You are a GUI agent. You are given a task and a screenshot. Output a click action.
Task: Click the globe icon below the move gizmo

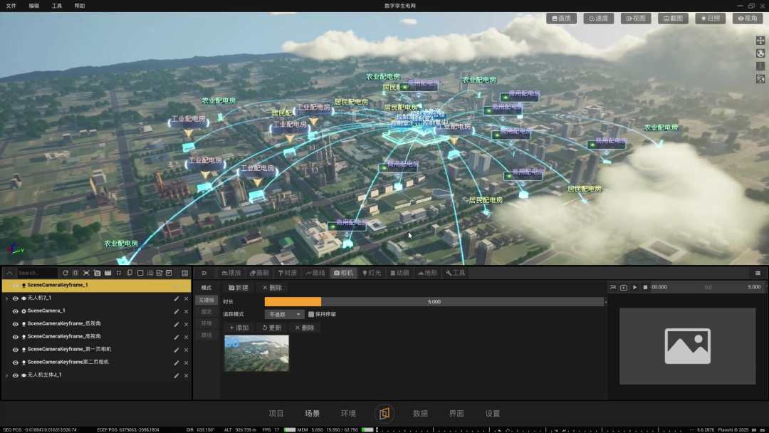(x=760, y=53)
